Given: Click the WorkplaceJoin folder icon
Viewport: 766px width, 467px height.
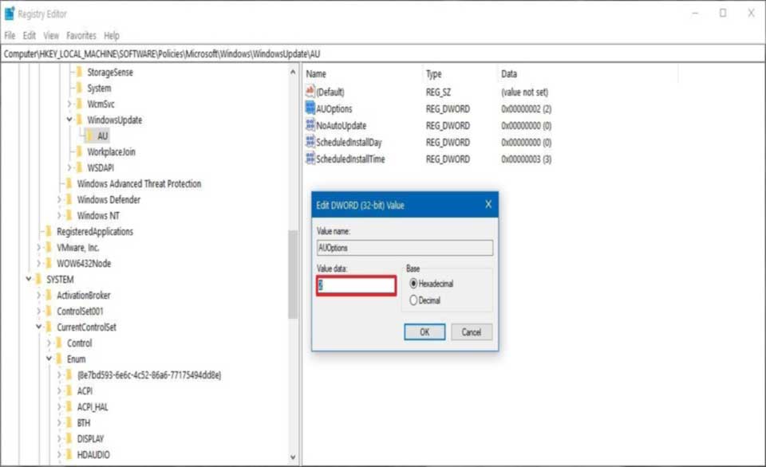Looking at the screenshot, I should (x=79, y=151).
